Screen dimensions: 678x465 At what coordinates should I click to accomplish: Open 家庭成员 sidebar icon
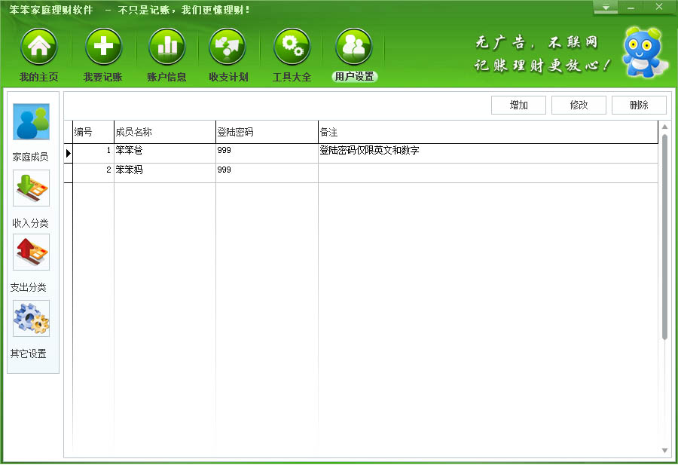31,121
